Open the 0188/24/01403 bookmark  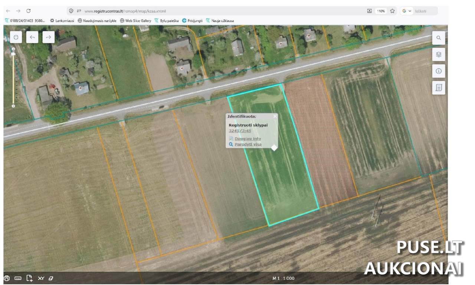pyautogui.click(x=25, y=21)
